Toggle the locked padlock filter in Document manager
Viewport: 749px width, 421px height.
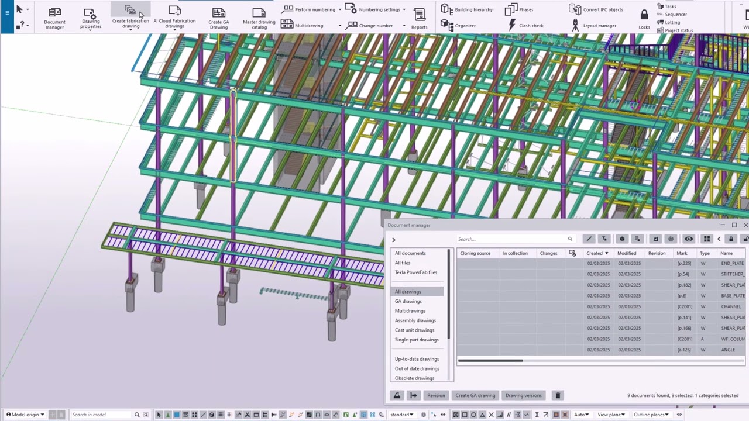pyautogui.click(x=731, y=239)
